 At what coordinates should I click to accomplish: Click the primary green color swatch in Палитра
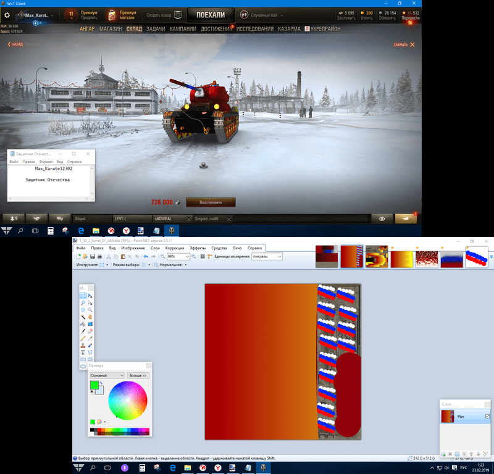click(x=94, y=385)
